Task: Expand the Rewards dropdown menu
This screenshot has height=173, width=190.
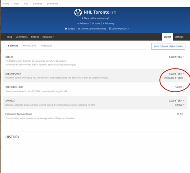Action: click(x=48, y=37)
